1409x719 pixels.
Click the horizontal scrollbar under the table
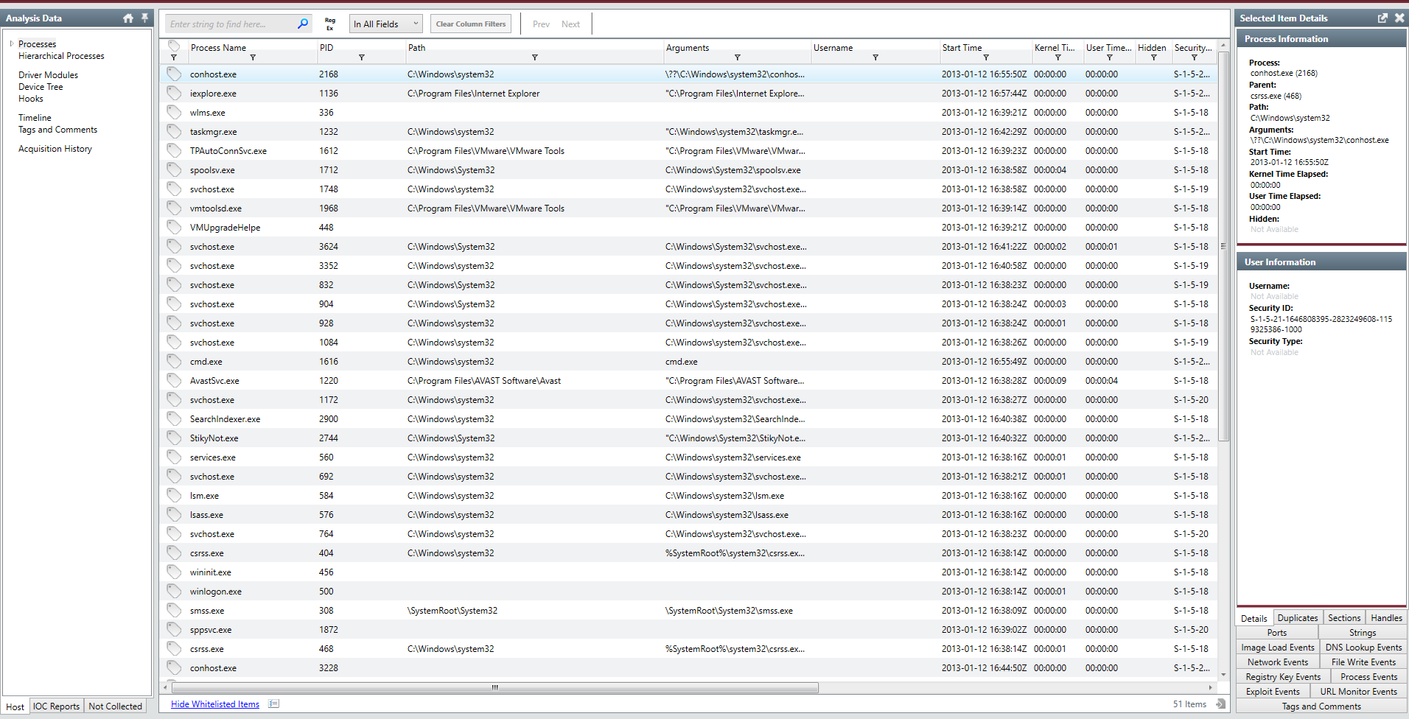pos(494,688)
